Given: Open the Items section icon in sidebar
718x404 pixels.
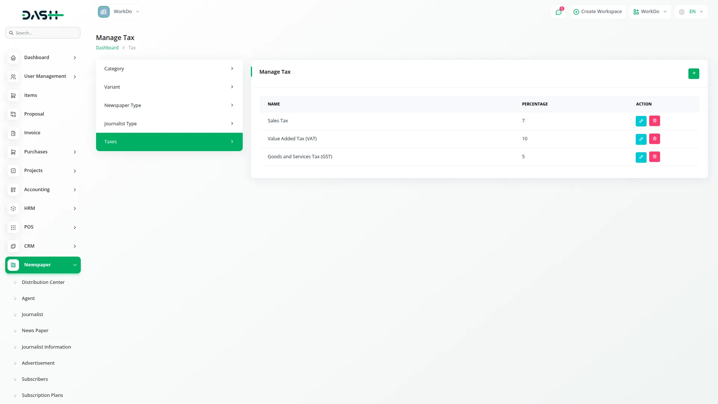Looking at the screenshot, I should pos(13,95).
